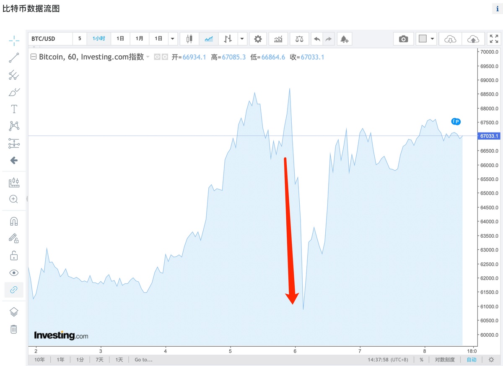Toggle drawing visibility with eye icon
Viewport: 503px width, 366px height.
(x=14, y=273)
